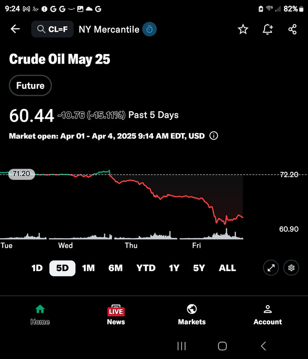The image size is (308, 359).
Task: Select the 1D chart range
Action: tap(37, 268)
